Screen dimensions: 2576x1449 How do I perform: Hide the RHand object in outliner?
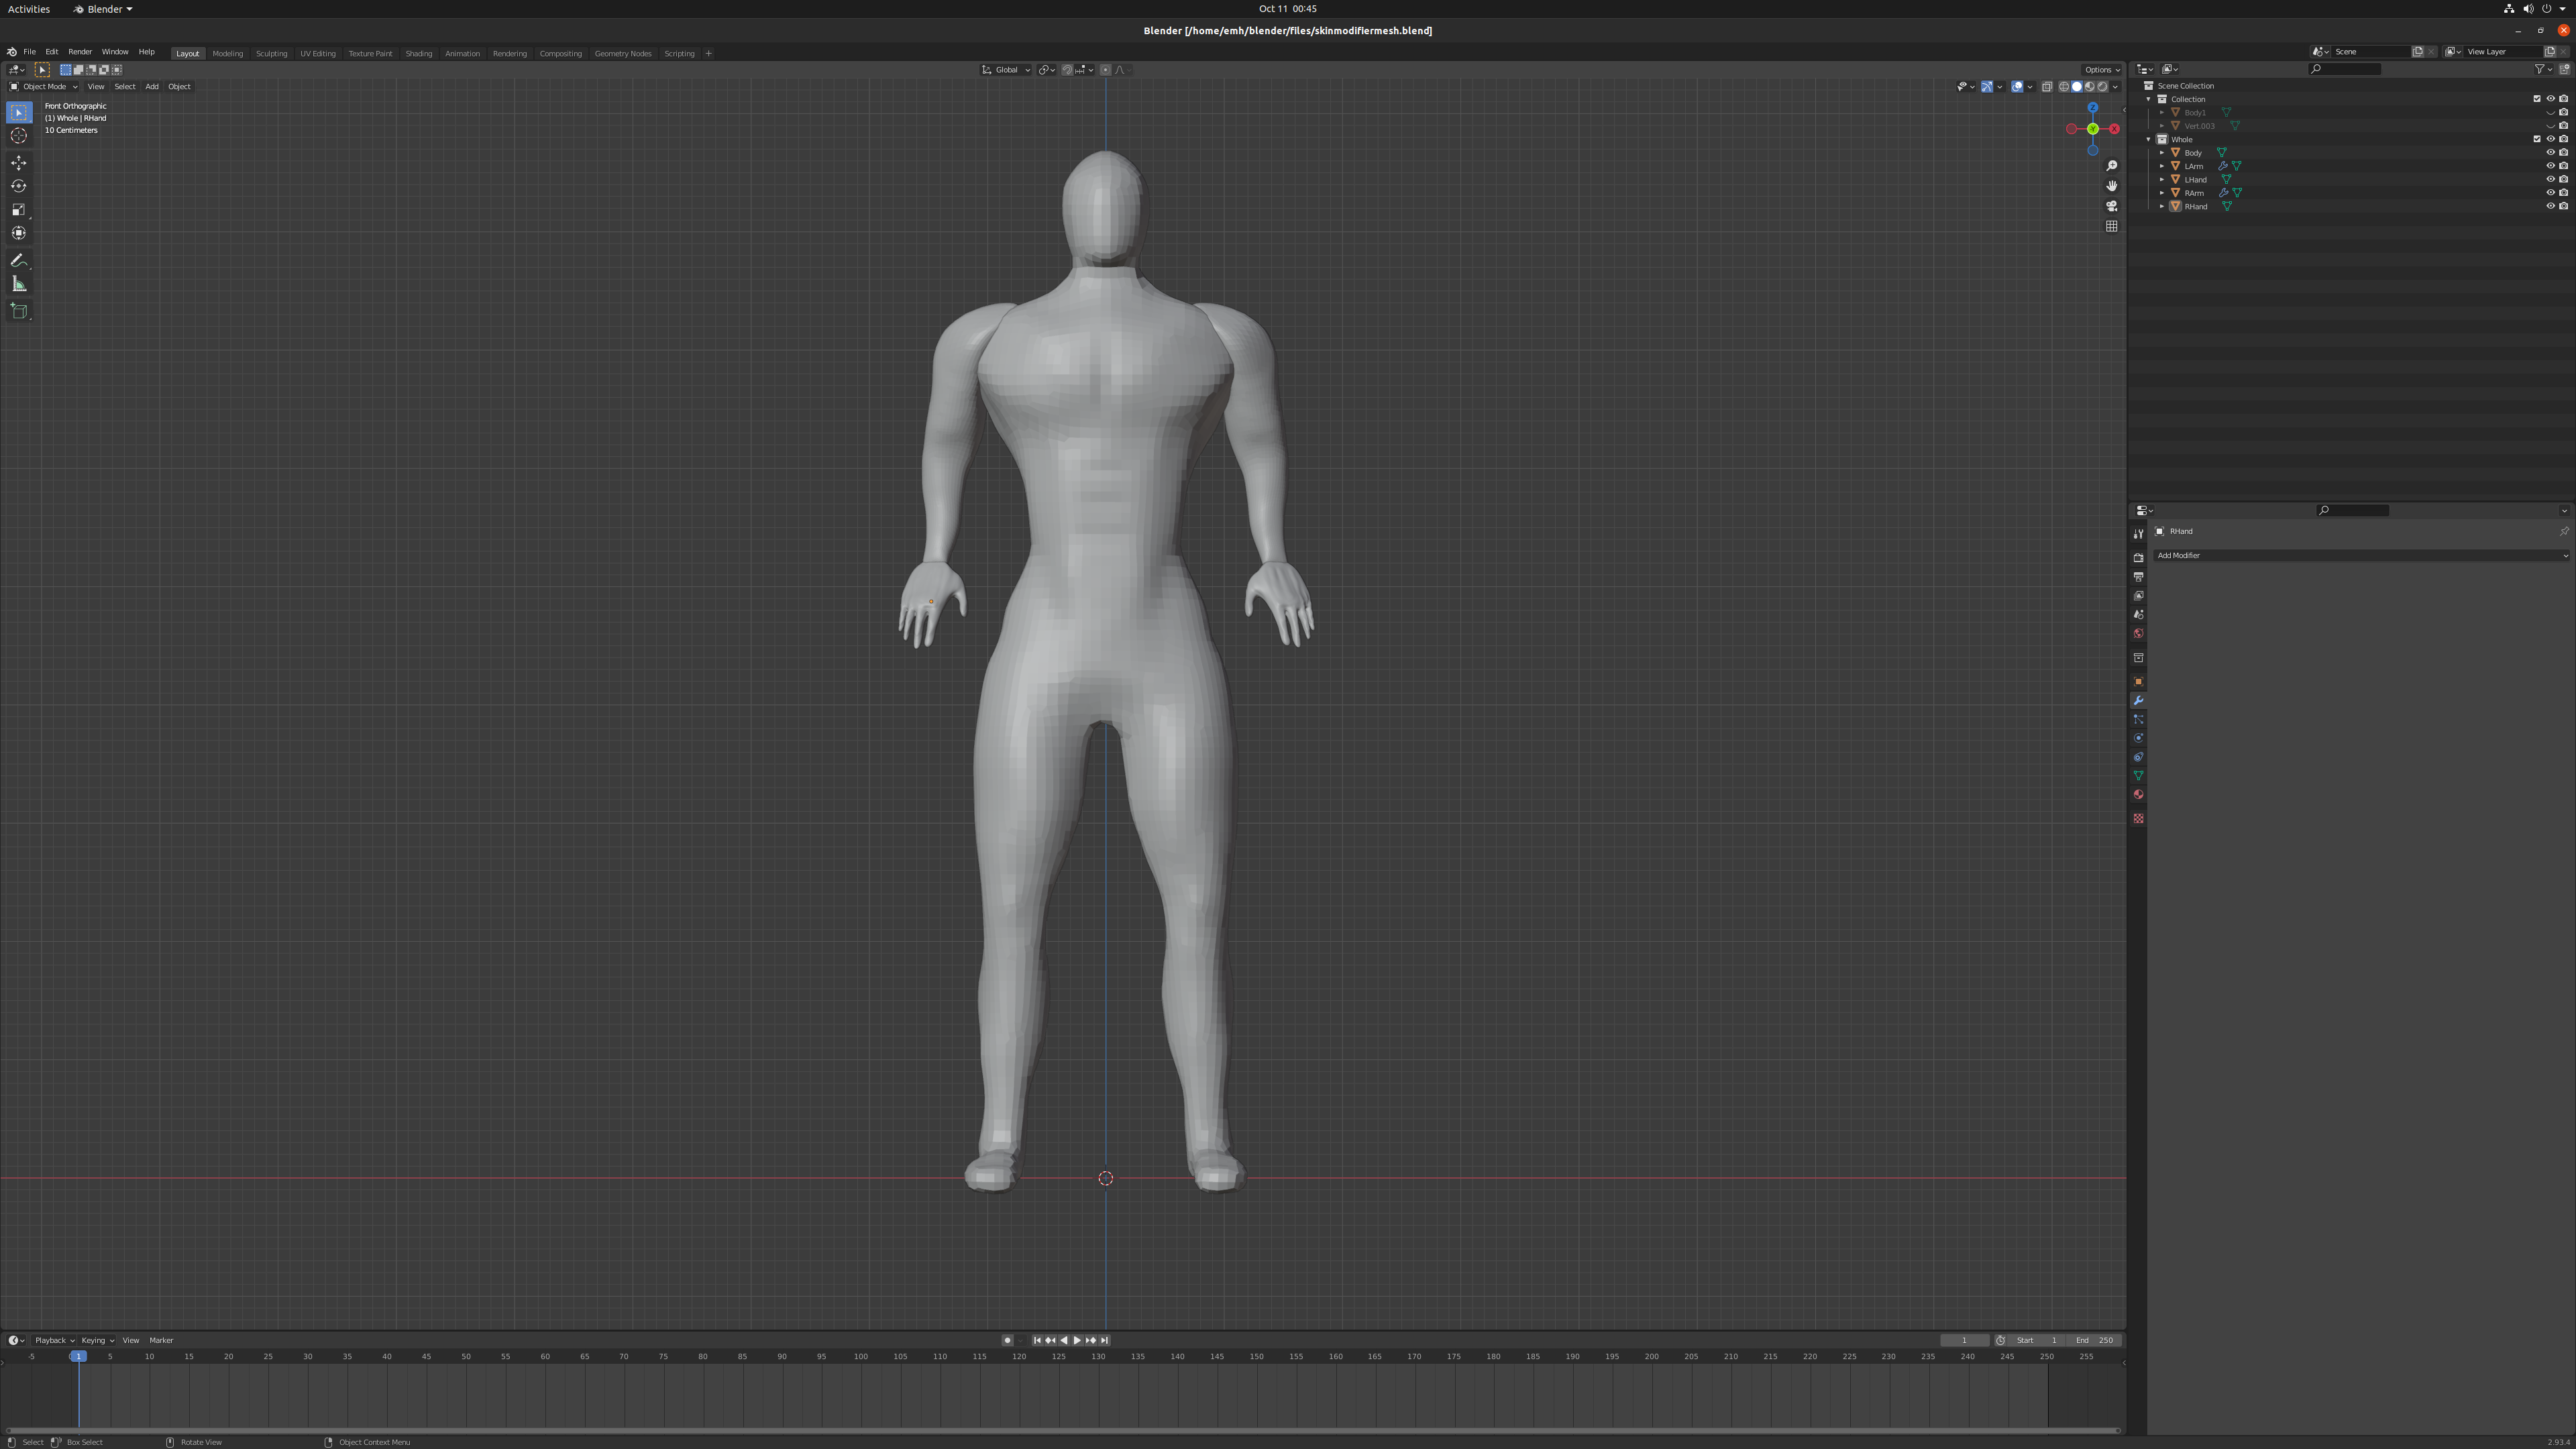tap(2550, 207)
